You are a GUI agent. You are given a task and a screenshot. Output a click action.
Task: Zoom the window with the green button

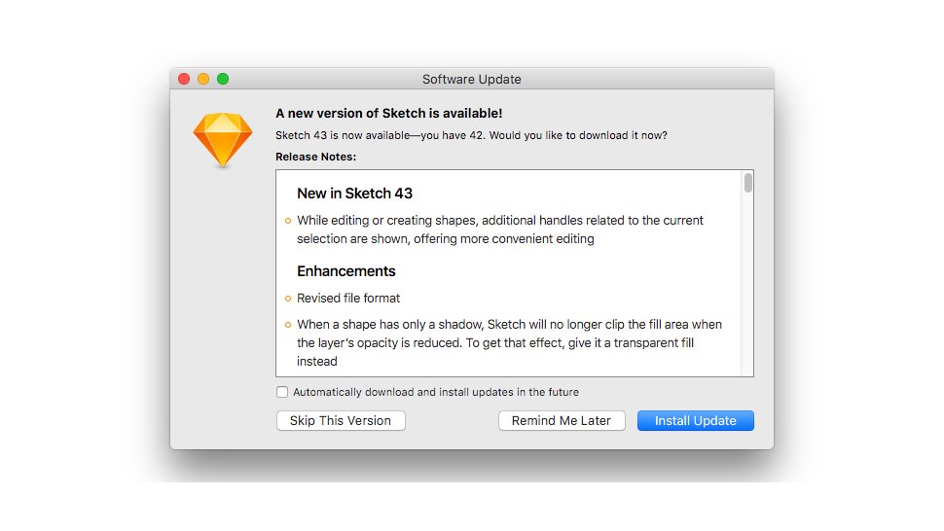pos(223,79)
